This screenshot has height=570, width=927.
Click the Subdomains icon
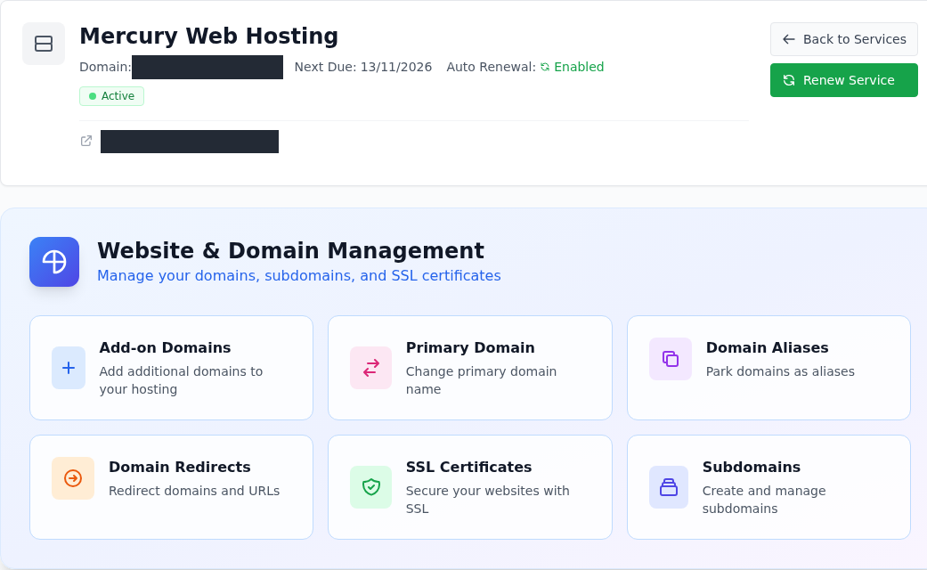coord(669,487)
